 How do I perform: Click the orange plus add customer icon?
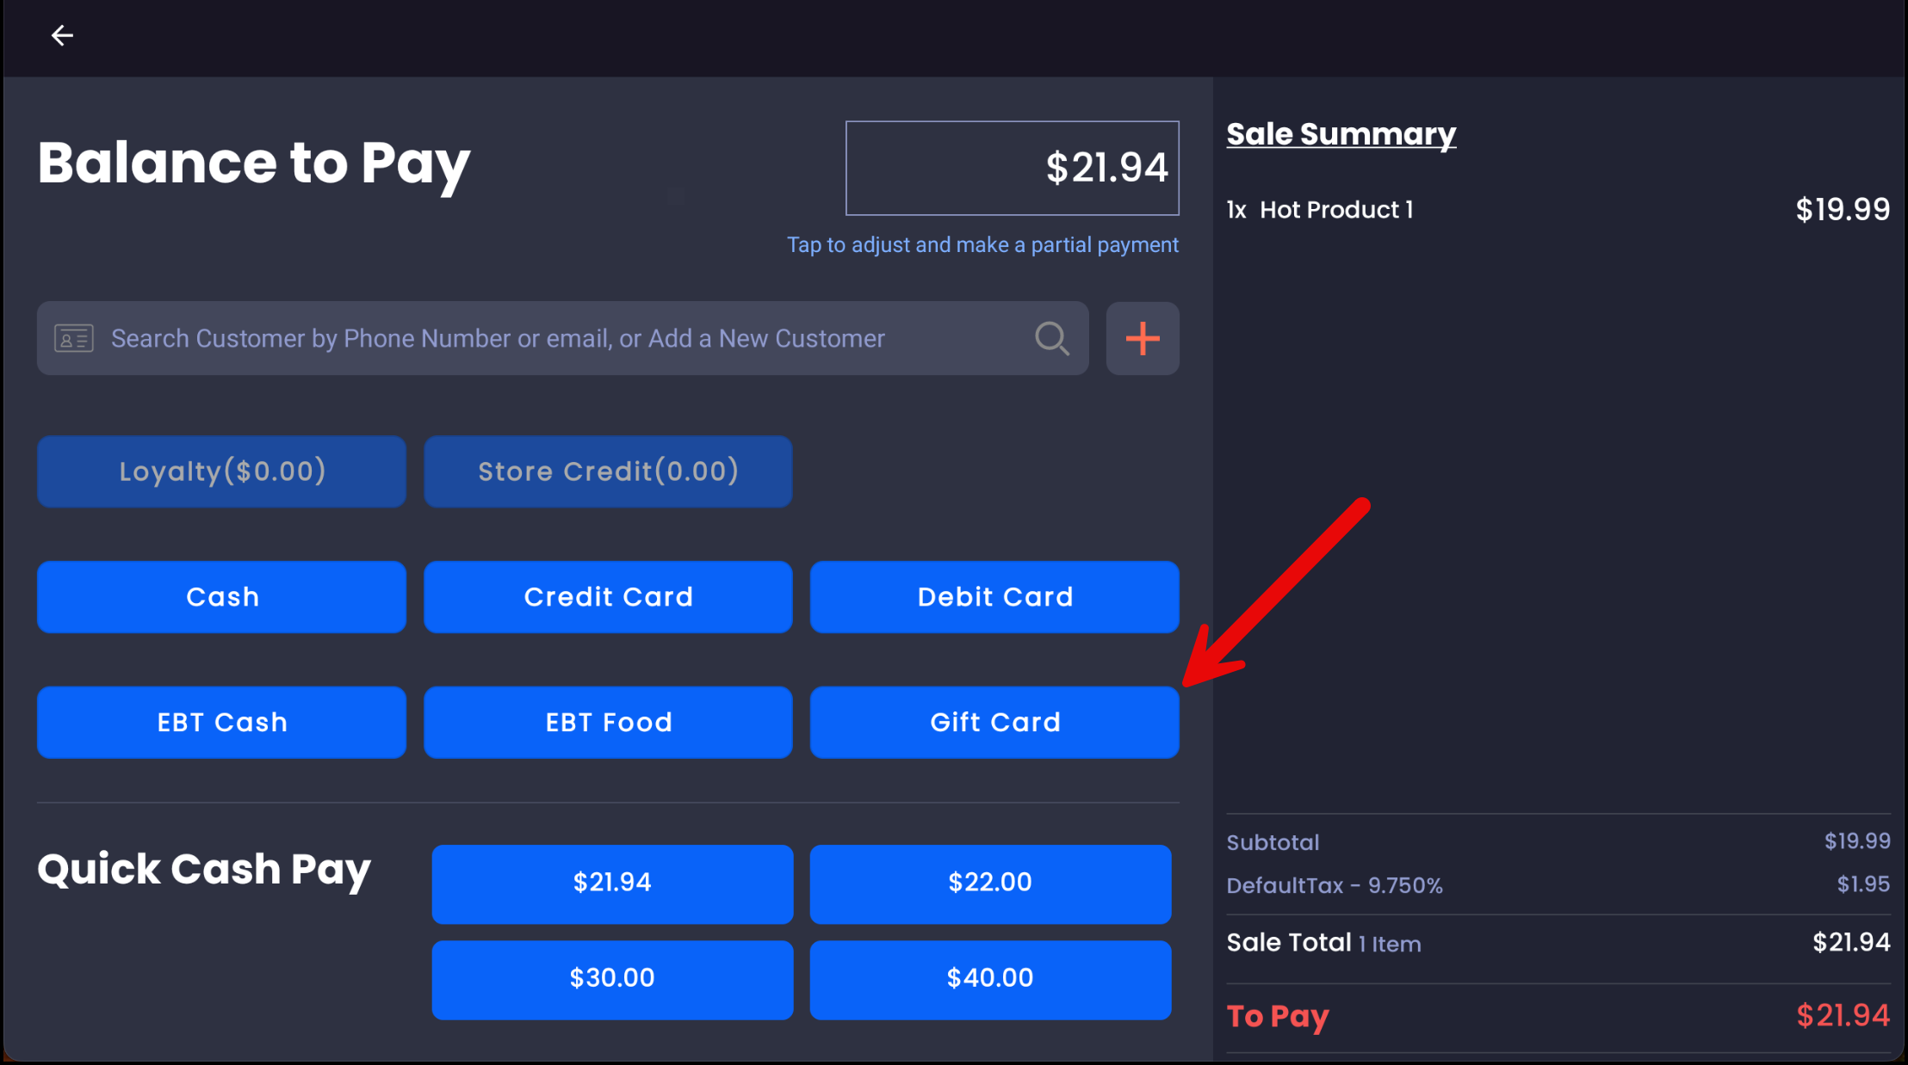click(x=1143, y=338)
